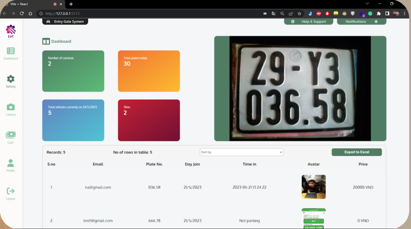Click the test1@gmail.com email cell

[98, 221]
